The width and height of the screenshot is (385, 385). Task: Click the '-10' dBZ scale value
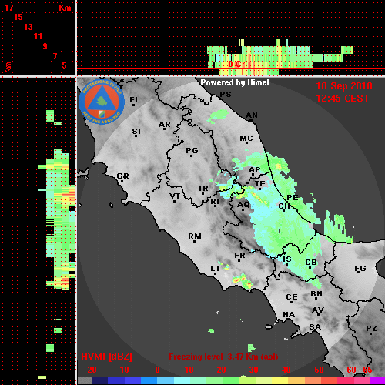122,370
